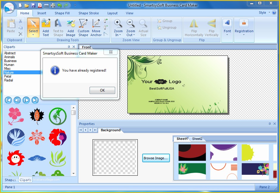
Task: Close the registration message dialog with its X
Action: [111, 52]
